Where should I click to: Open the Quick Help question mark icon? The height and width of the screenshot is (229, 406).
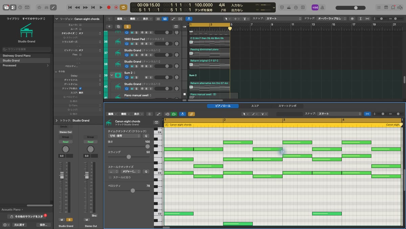[20, 7]
